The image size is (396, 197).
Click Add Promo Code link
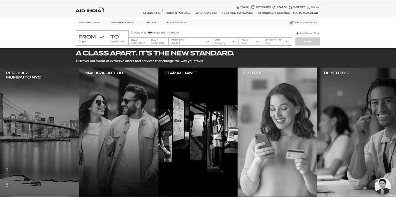(x=308, y=33)
